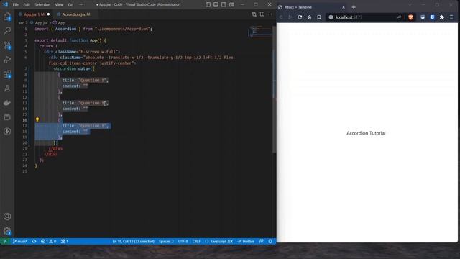460x259 pixels.
Task: Click Synchronize Changes icon in status bar
Action: point(34,241)
